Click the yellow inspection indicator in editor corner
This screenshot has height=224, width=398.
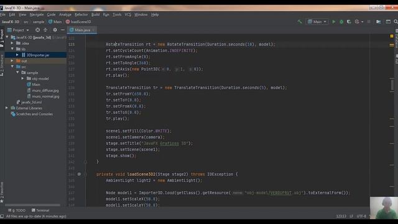pos(392,36)
